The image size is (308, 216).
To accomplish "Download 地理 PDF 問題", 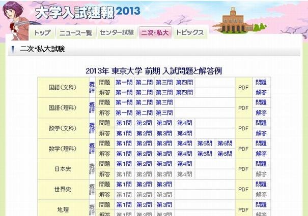I will 261,205.
